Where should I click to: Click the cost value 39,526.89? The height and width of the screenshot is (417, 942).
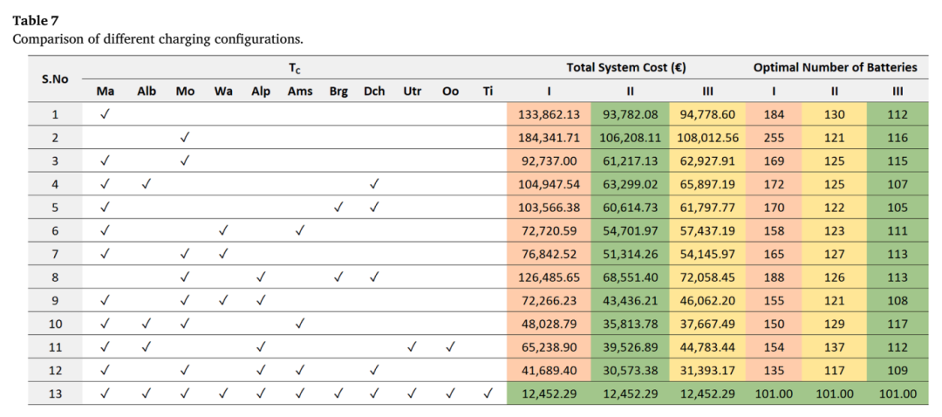(x=631, y=347)
